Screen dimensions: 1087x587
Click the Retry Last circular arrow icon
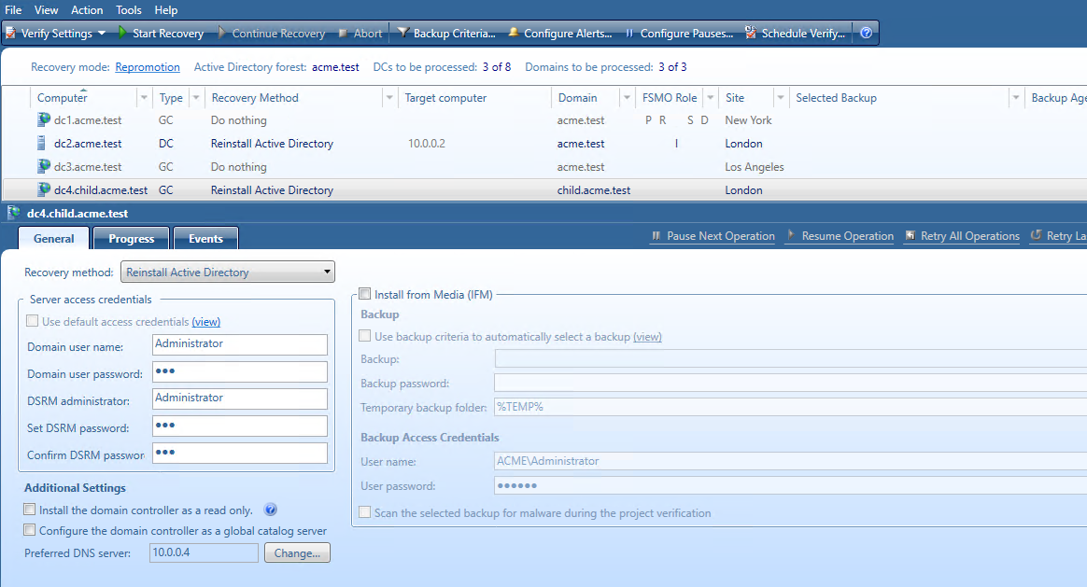click(1036, 235)
